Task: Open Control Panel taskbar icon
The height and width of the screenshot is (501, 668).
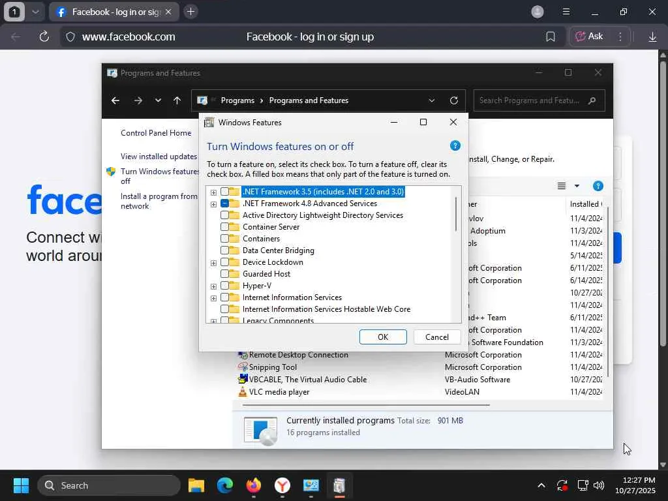Action: coord(311,485)
